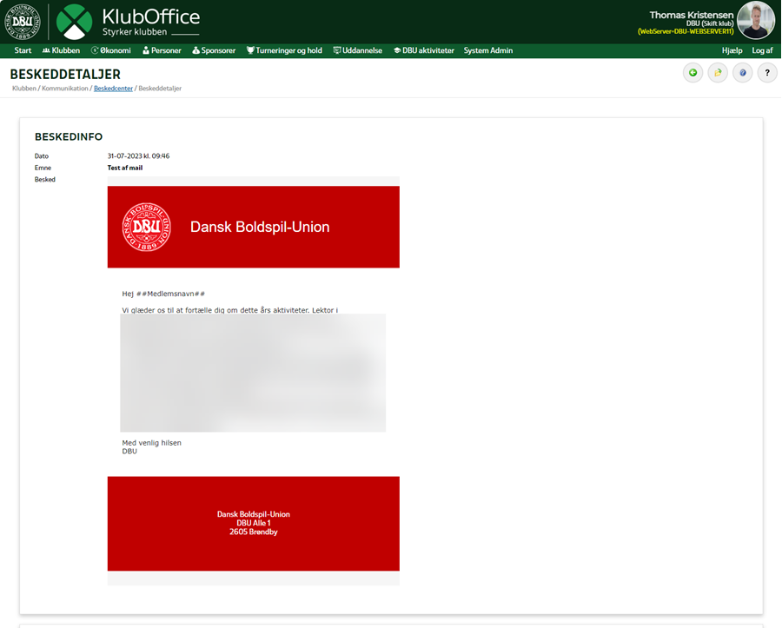Viewport: 782px width, 628px height.
Task: Select the DBU aktiviteter menu
Action: tap(423, 50)
